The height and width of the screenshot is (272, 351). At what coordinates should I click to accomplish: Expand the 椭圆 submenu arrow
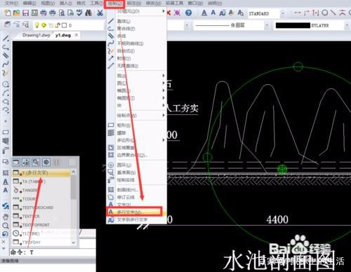[x=164, y=90]
